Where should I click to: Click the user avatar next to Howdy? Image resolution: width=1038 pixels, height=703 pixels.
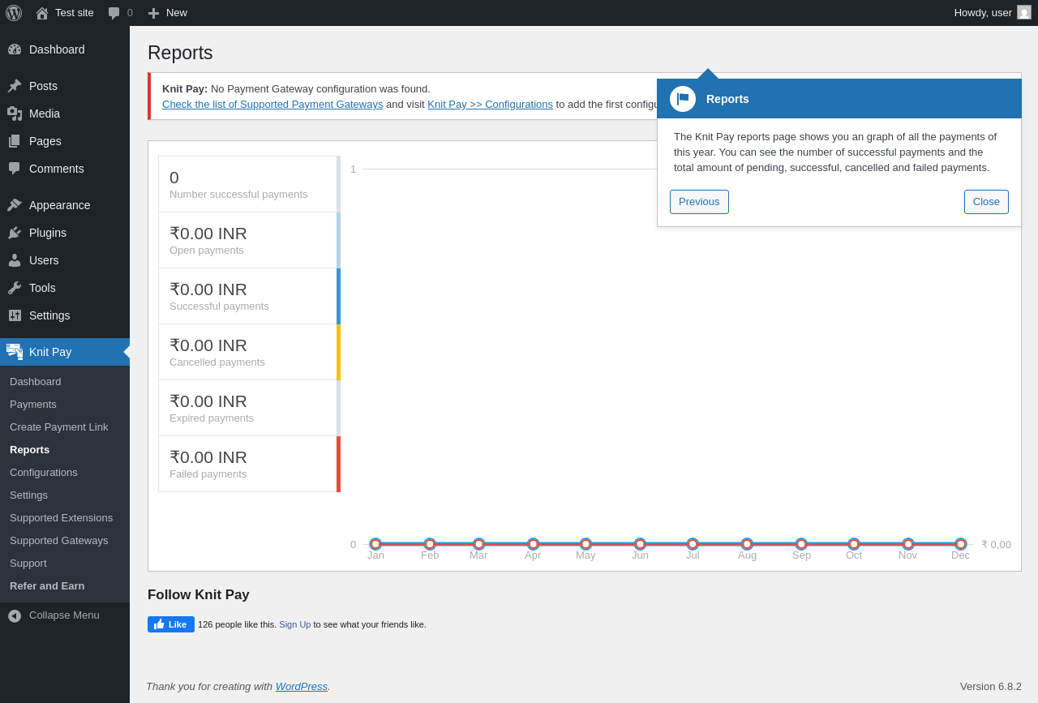pos(1024,12)
